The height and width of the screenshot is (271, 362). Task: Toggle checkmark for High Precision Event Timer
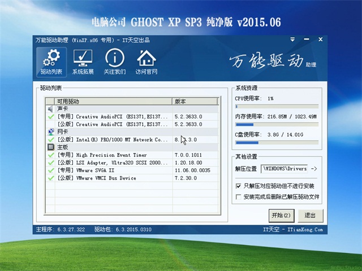click(x=51, y=155)
